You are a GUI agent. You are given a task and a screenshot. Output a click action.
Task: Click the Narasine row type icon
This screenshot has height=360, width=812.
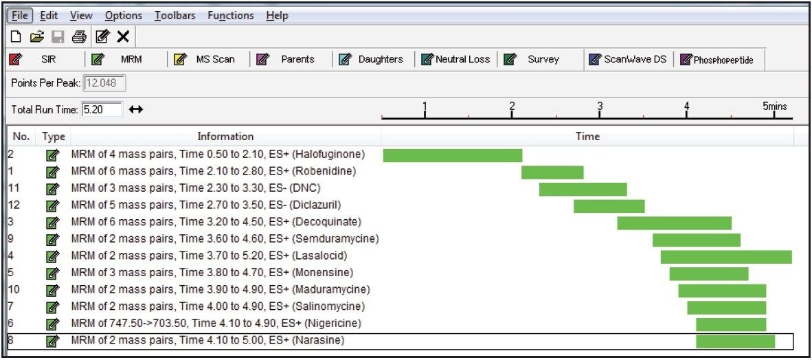coord(52,341)
